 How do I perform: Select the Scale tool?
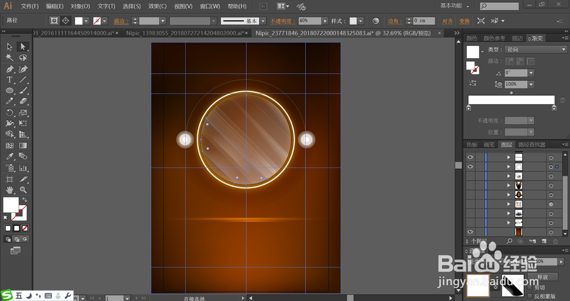pos(23,113)
